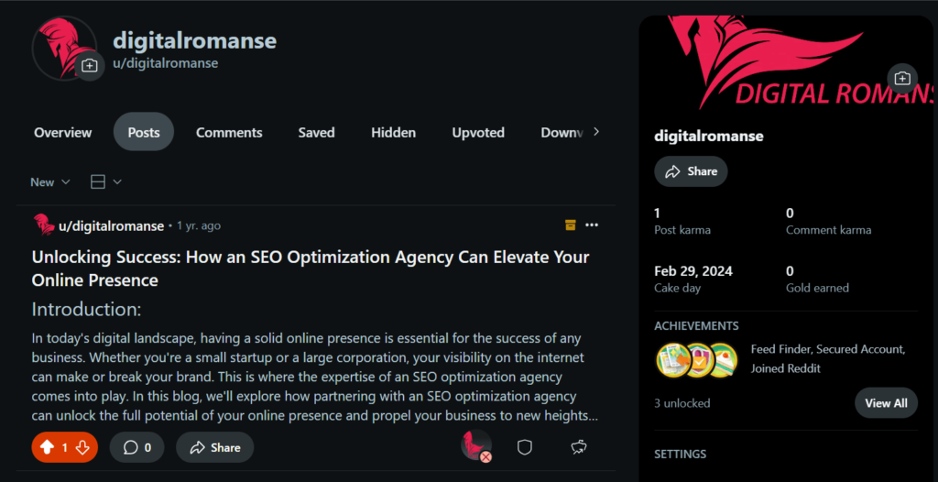Click the post insights icon beside the shield
The image size is (938, 482).
pyautogui.click(x=579, y=447)
